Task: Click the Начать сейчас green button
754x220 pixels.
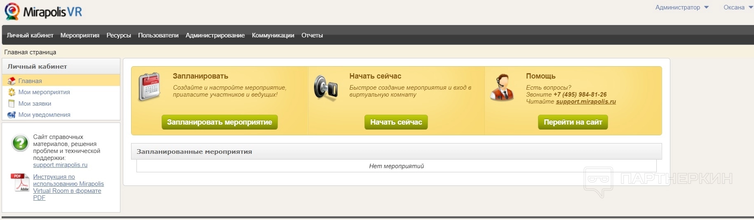Action: coord(396,122)
